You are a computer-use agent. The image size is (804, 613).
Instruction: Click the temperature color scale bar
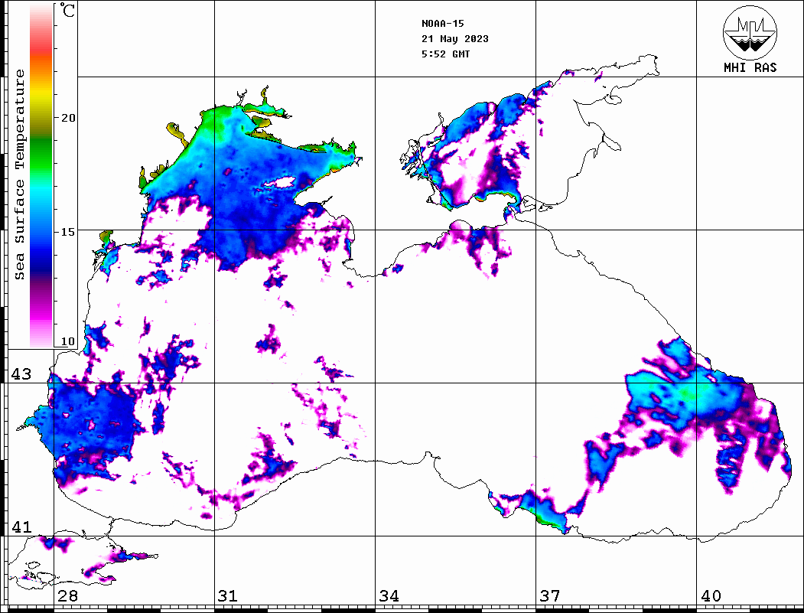coord(41,175)
